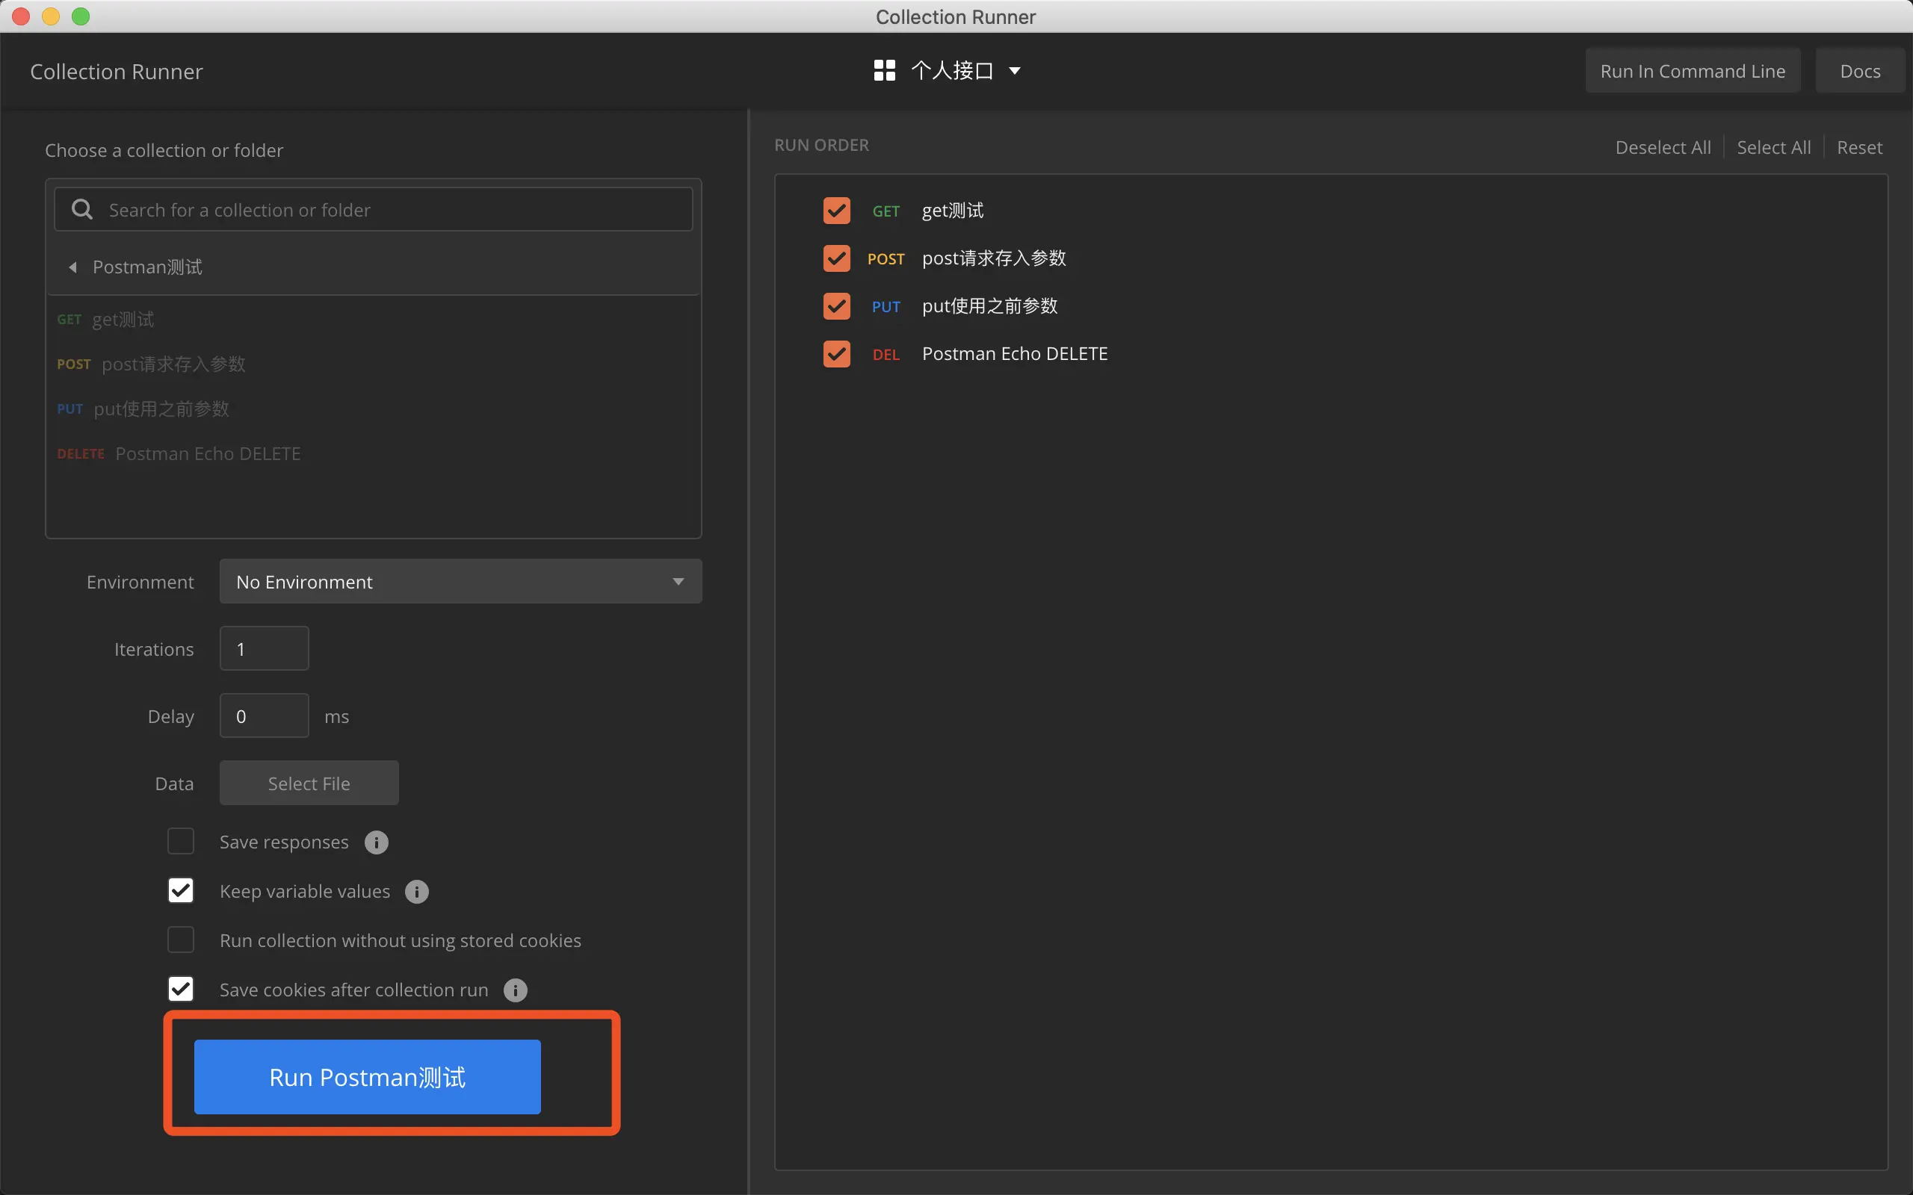Select put使用之前参数 in collection list
Image resolution: width=1913 pixels, height=1195 pixels.
pyautogui.click(x=161, y=409)
